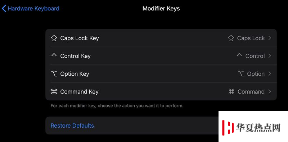Screen dimensions: 288x142
Task: Open the Control Key row
Action: coord(161,56)
